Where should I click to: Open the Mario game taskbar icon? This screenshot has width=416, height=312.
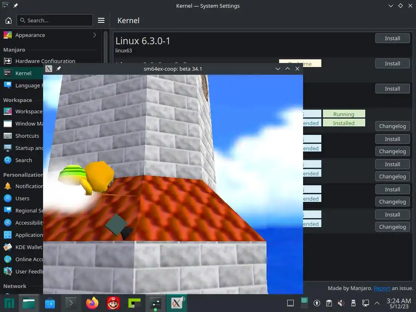click(113, 303)
